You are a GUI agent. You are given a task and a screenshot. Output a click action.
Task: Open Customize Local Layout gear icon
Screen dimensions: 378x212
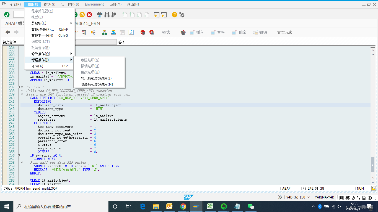click(x=182, y=15)
